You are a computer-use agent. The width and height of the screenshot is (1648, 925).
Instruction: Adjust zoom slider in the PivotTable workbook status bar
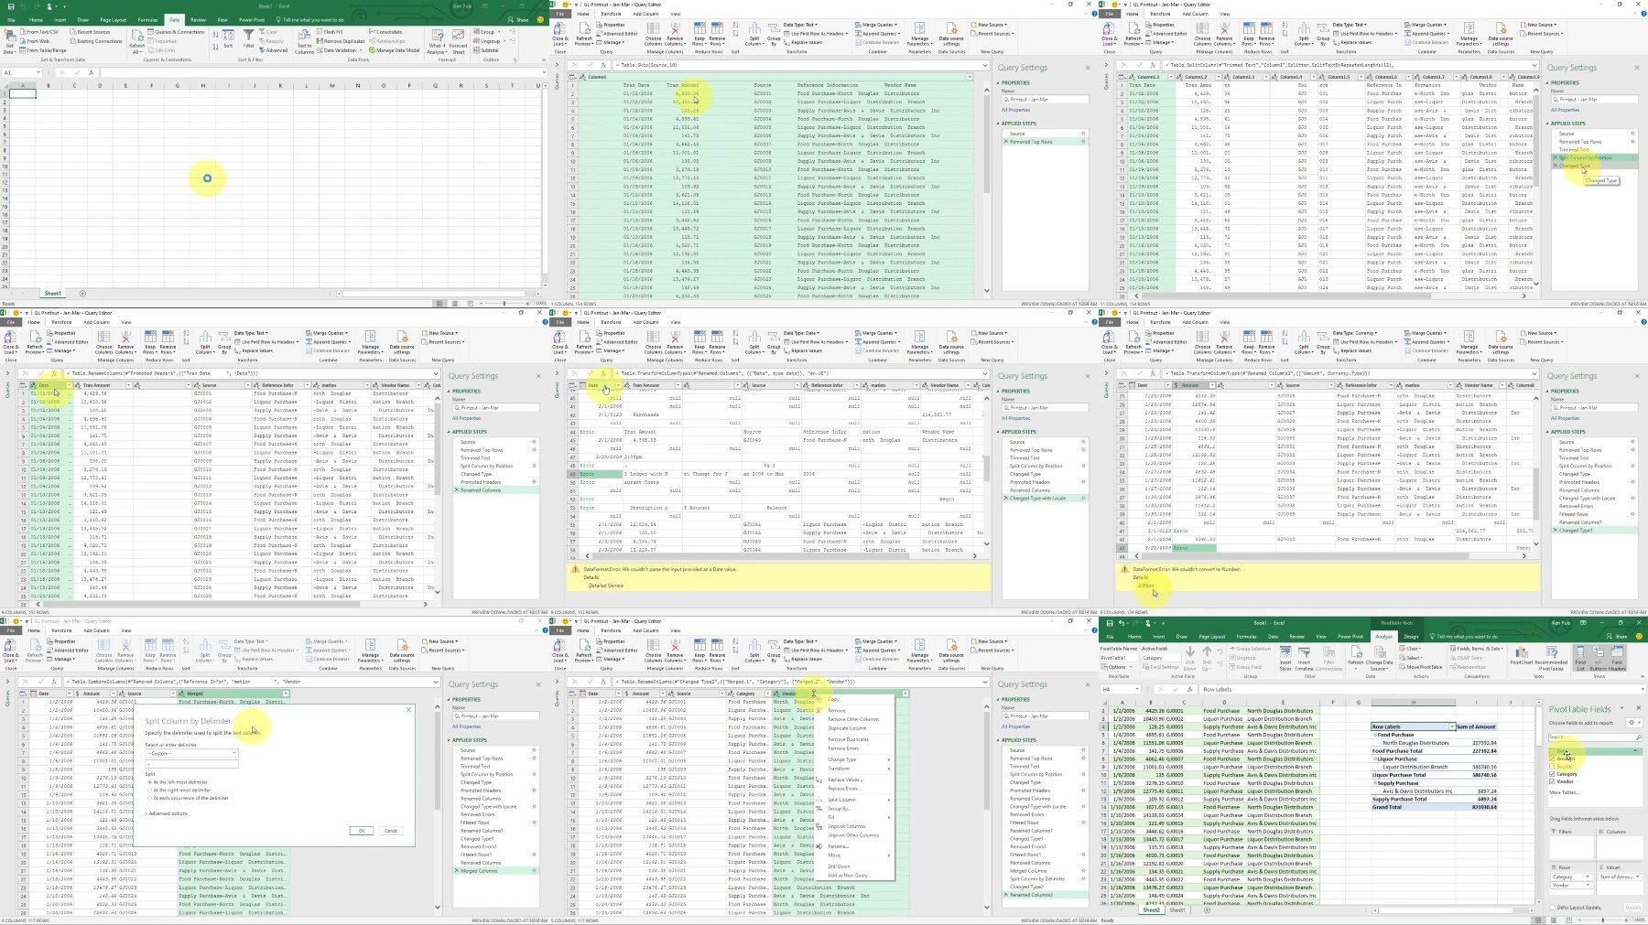tap(1602, 920)
